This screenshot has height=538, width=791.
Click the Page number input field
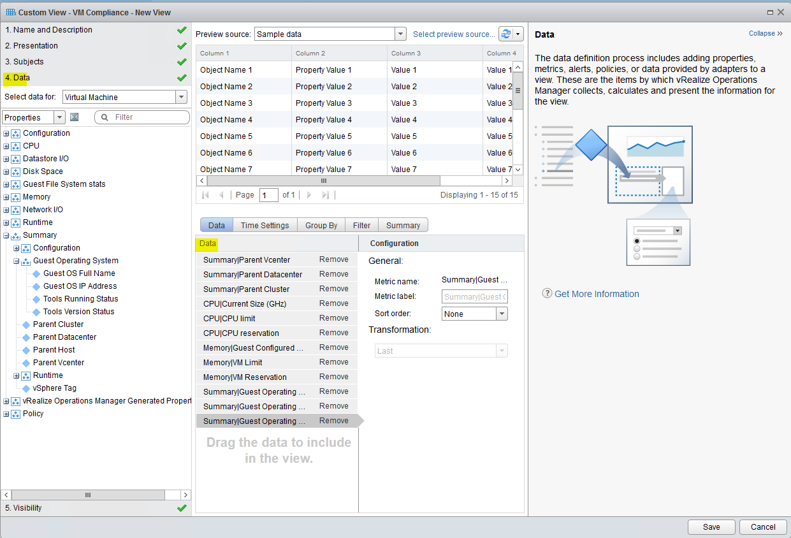(x=269, y=195)
